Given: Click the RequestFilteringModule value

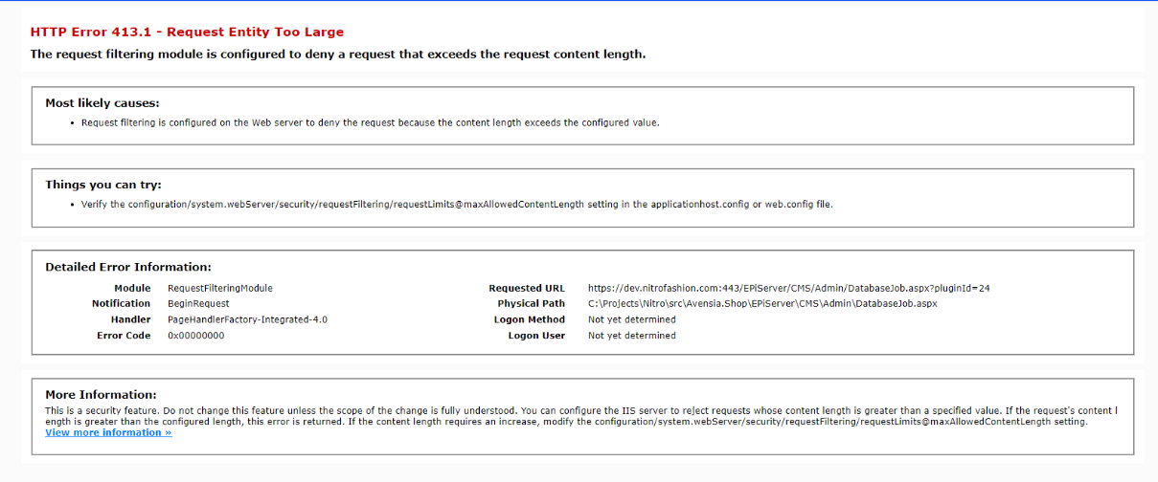Looking at the screenshot, I should 220,288.
